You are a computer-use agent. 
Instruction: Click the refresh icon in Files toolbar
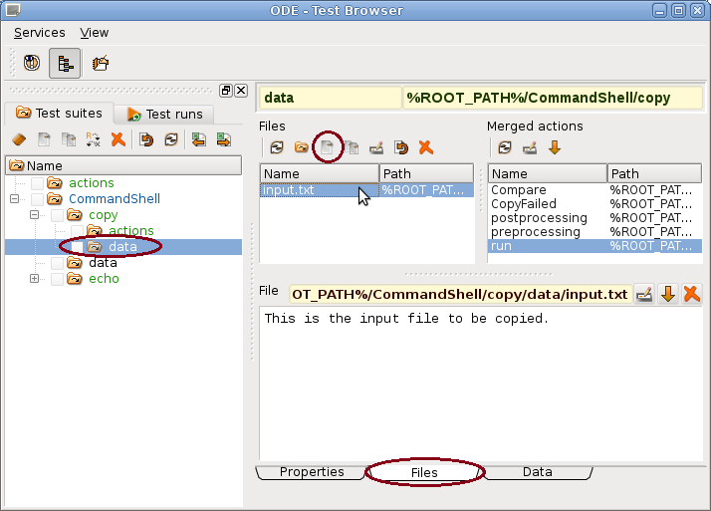(277, 147)
